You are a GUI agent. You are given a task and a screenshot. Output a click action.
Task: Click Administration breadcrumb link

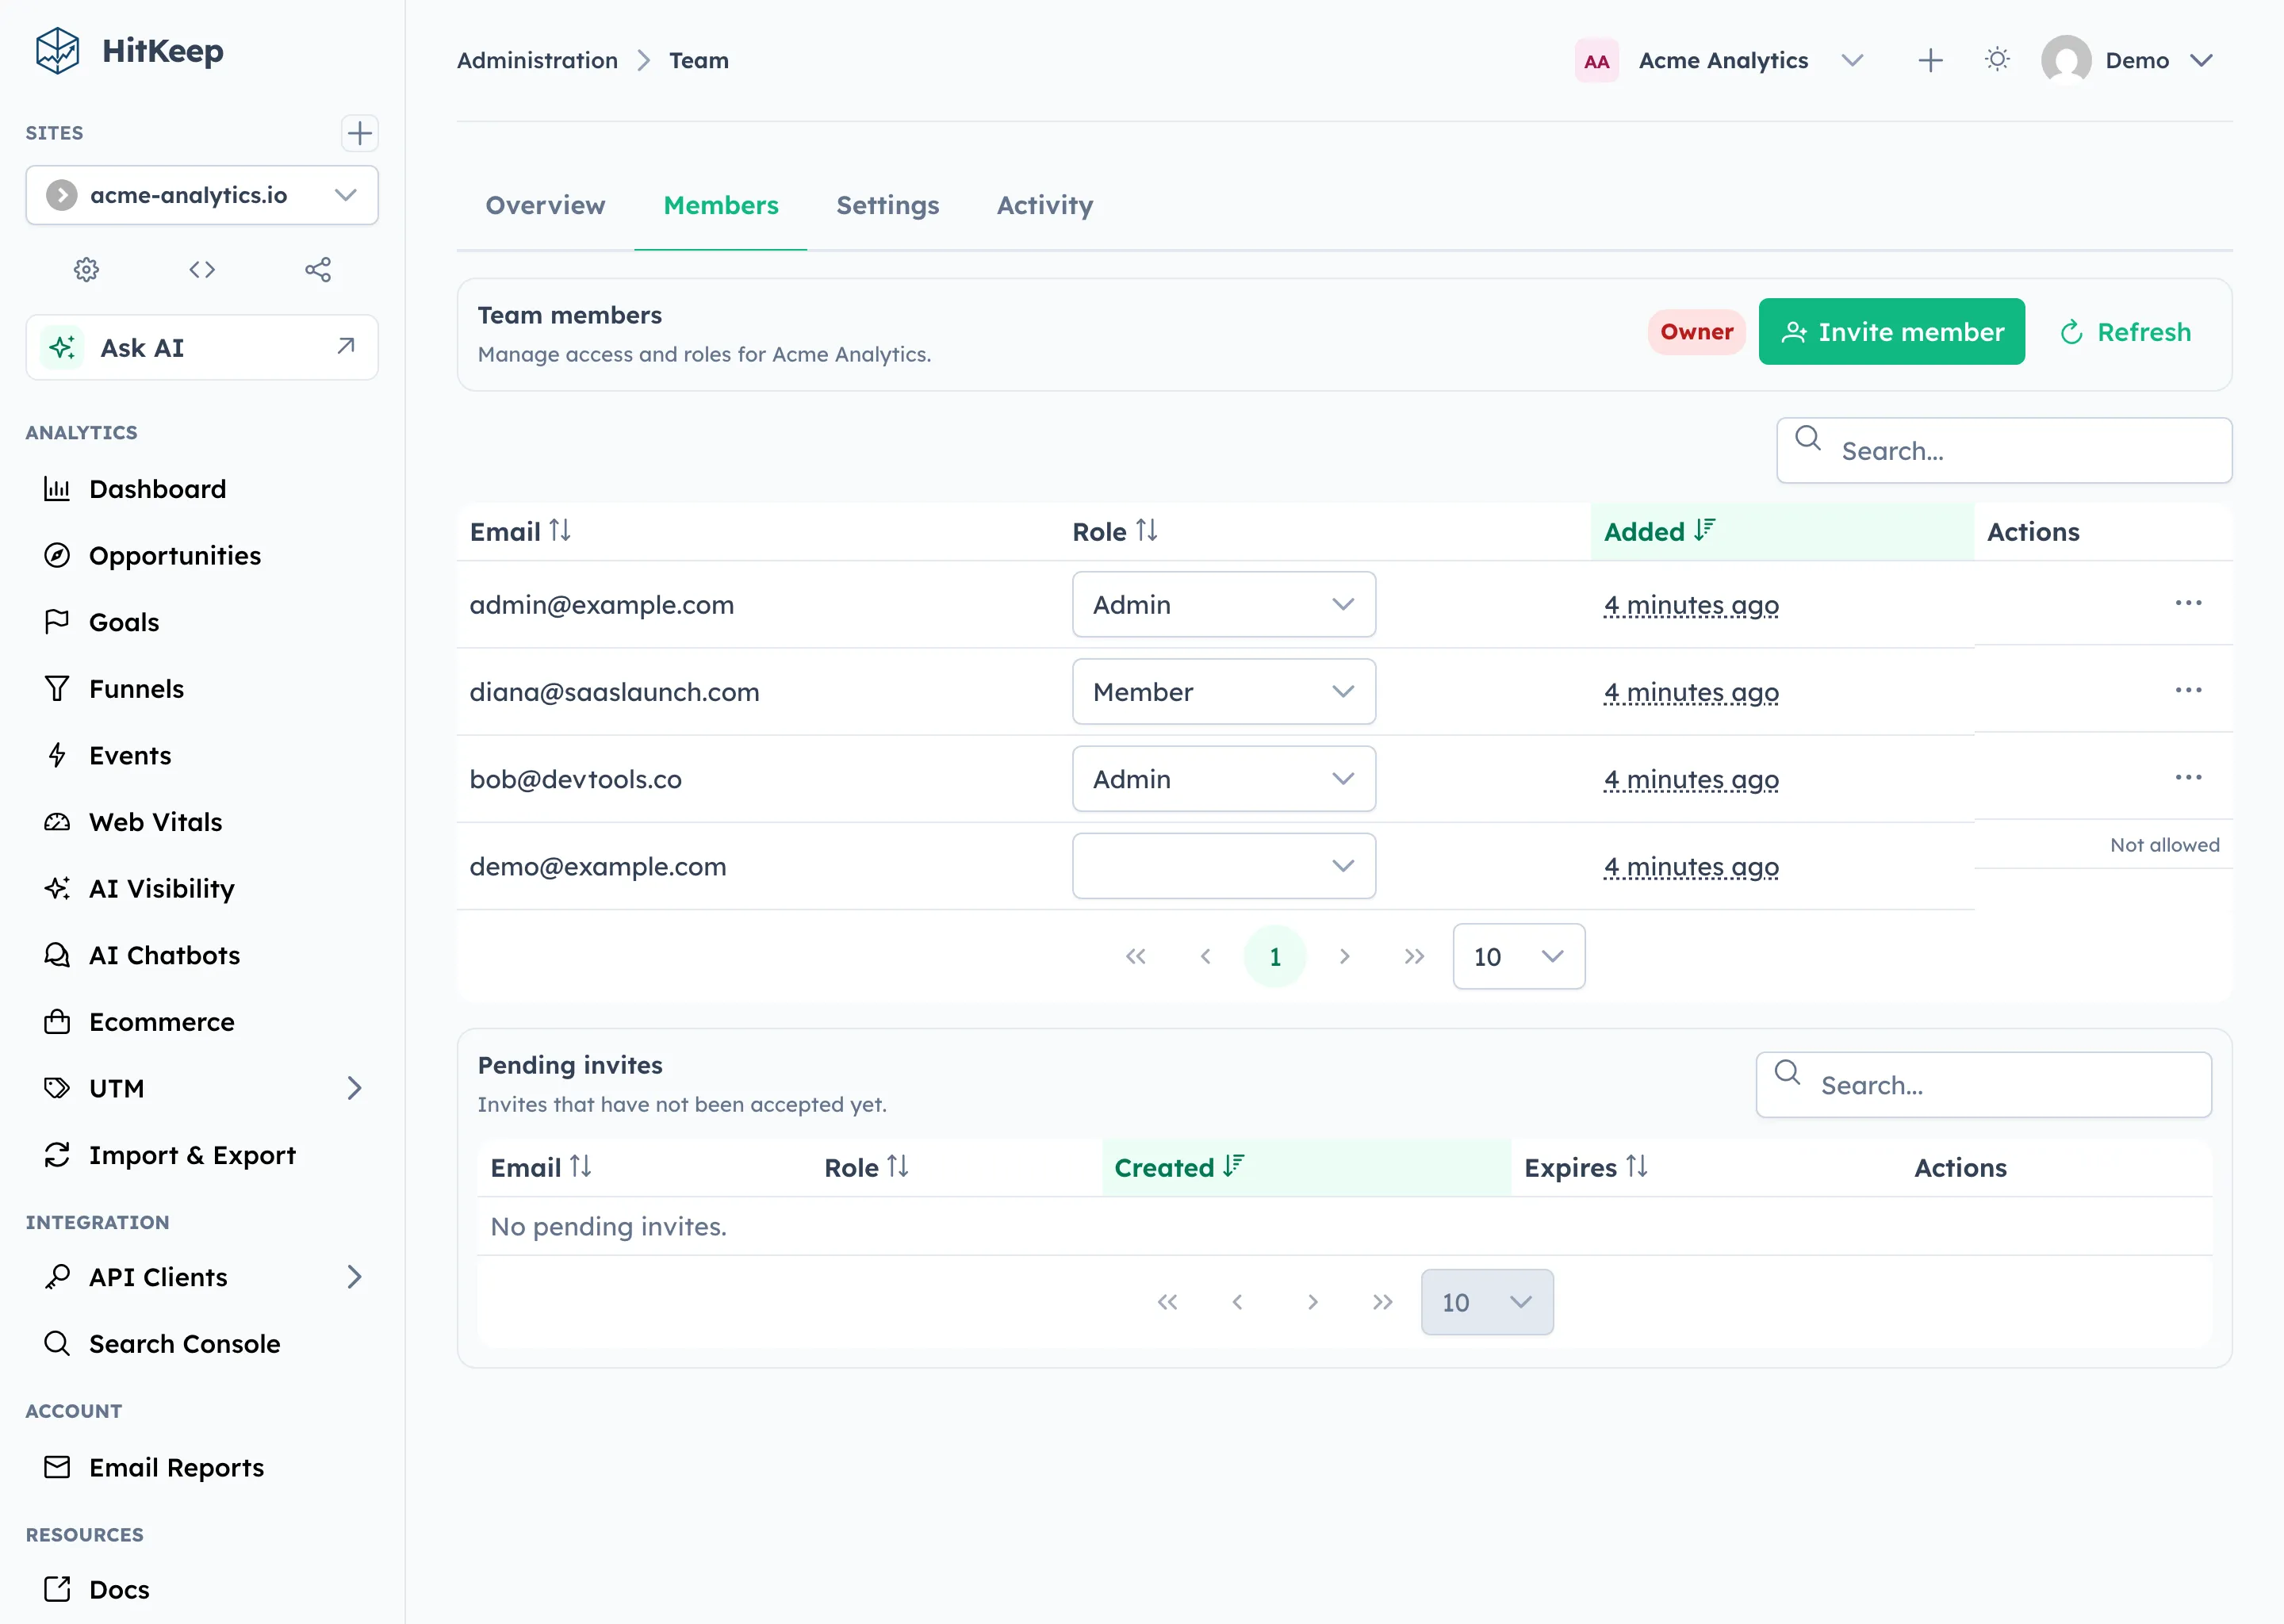pos(537,60)
